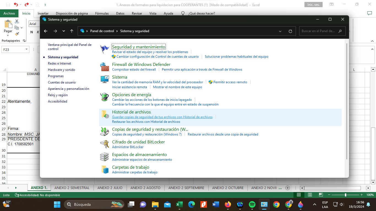376x211 pixels.
Task: Open the Espacios de almacenamiento icon
Action: (x=105, y=157)
